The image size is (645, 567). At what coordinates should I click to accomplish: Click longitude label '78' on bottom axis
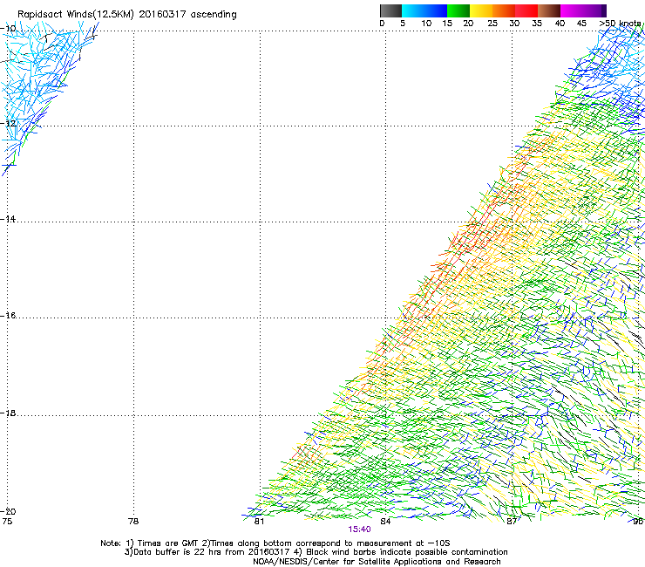coord(133,522)
